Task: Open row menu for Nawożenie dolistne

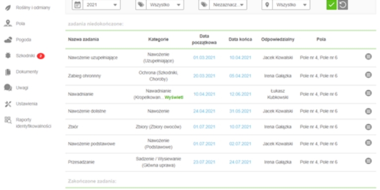Action: click(368, 111)
